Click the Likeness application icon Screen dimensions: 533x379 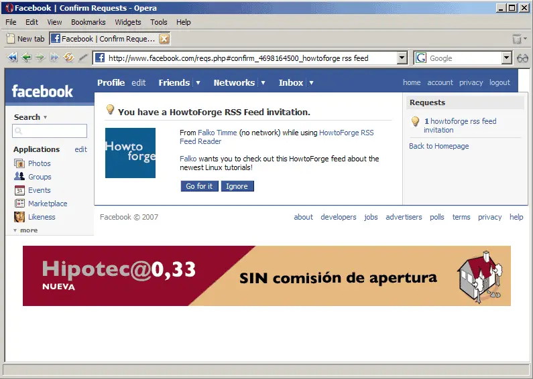click(x=19, y=217)
